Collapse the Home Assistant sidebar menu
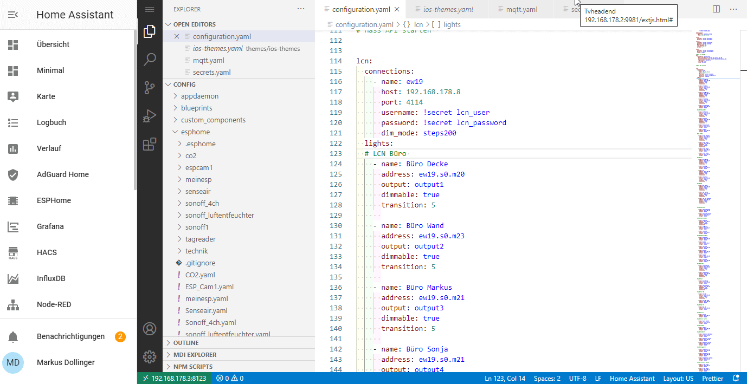This screenshot has width=747, height=384. pyautogui.click(x=13, y=15)
